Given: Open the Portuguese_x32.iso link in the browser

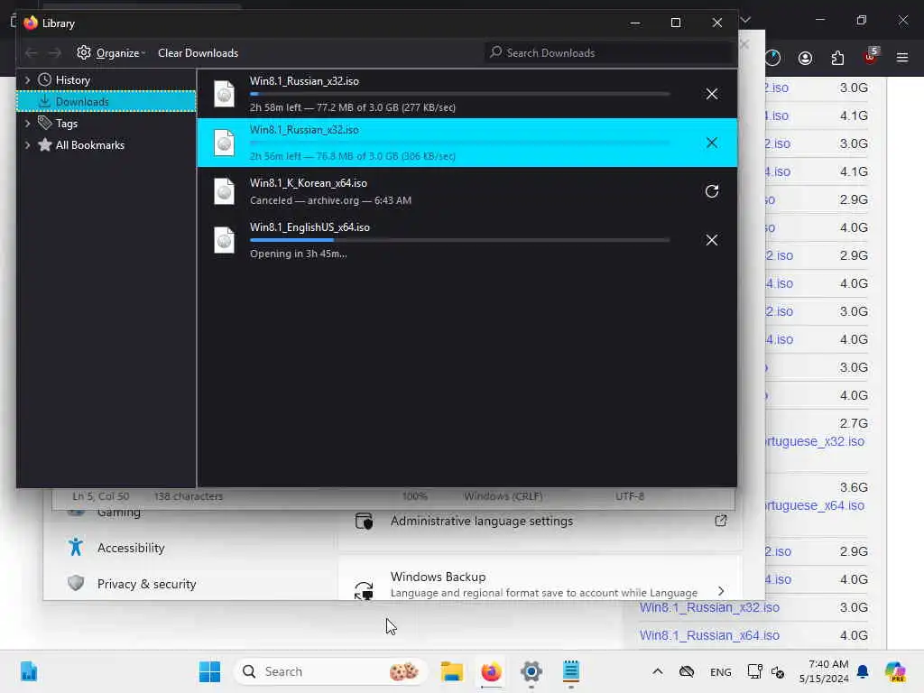Looking at the screenshot, I should click(x=815, y=441).
